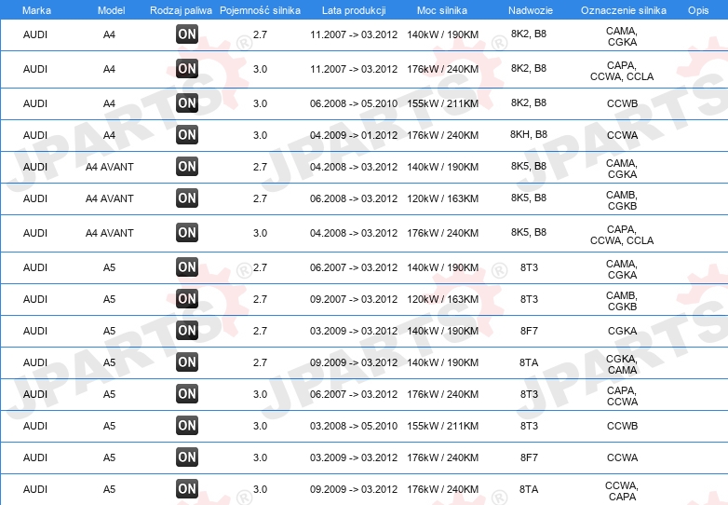Click 11.2007 -> 03.2012 in the A4 2.7 row

354,34
